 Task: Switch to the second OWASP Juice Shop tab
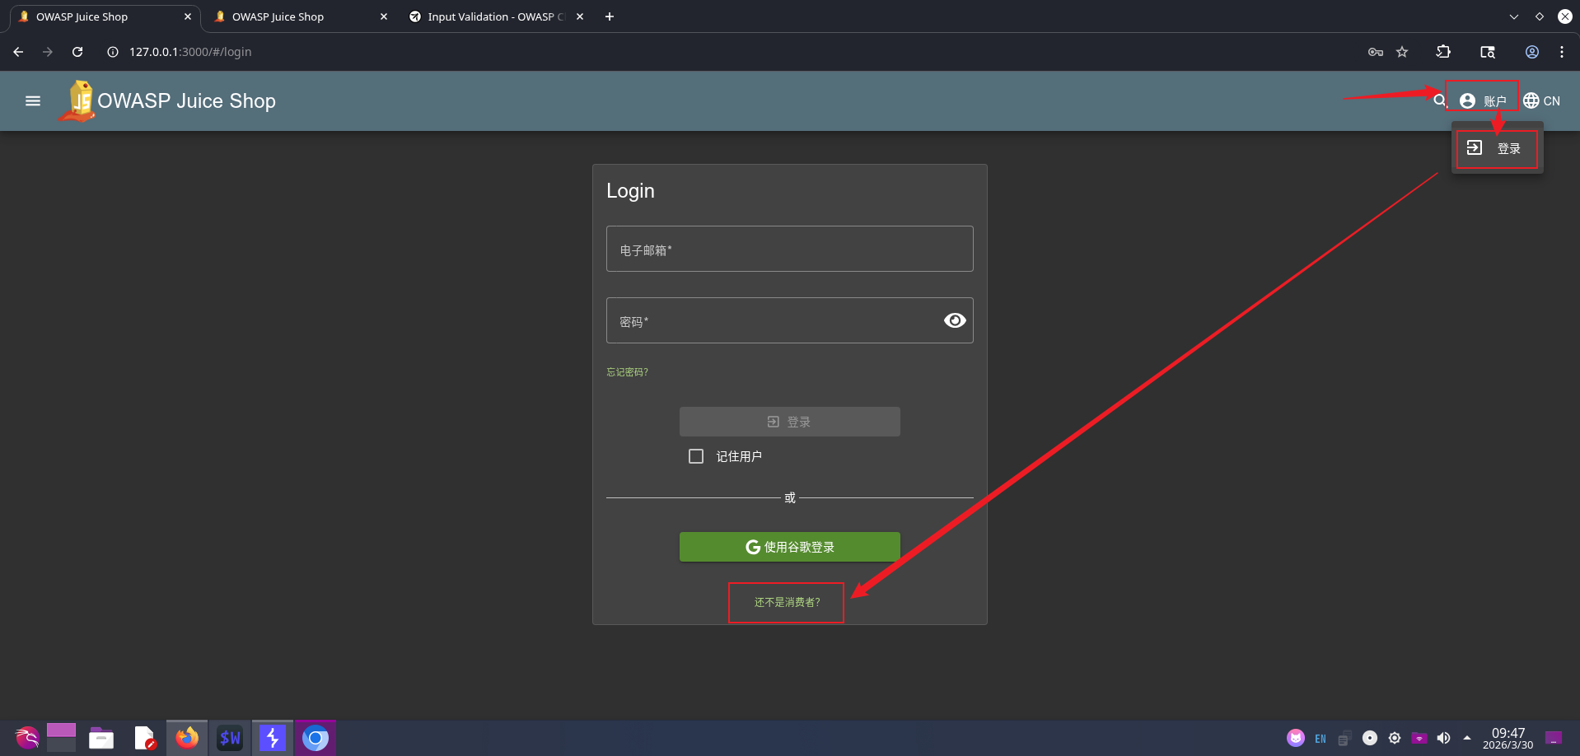pos(300,16)
